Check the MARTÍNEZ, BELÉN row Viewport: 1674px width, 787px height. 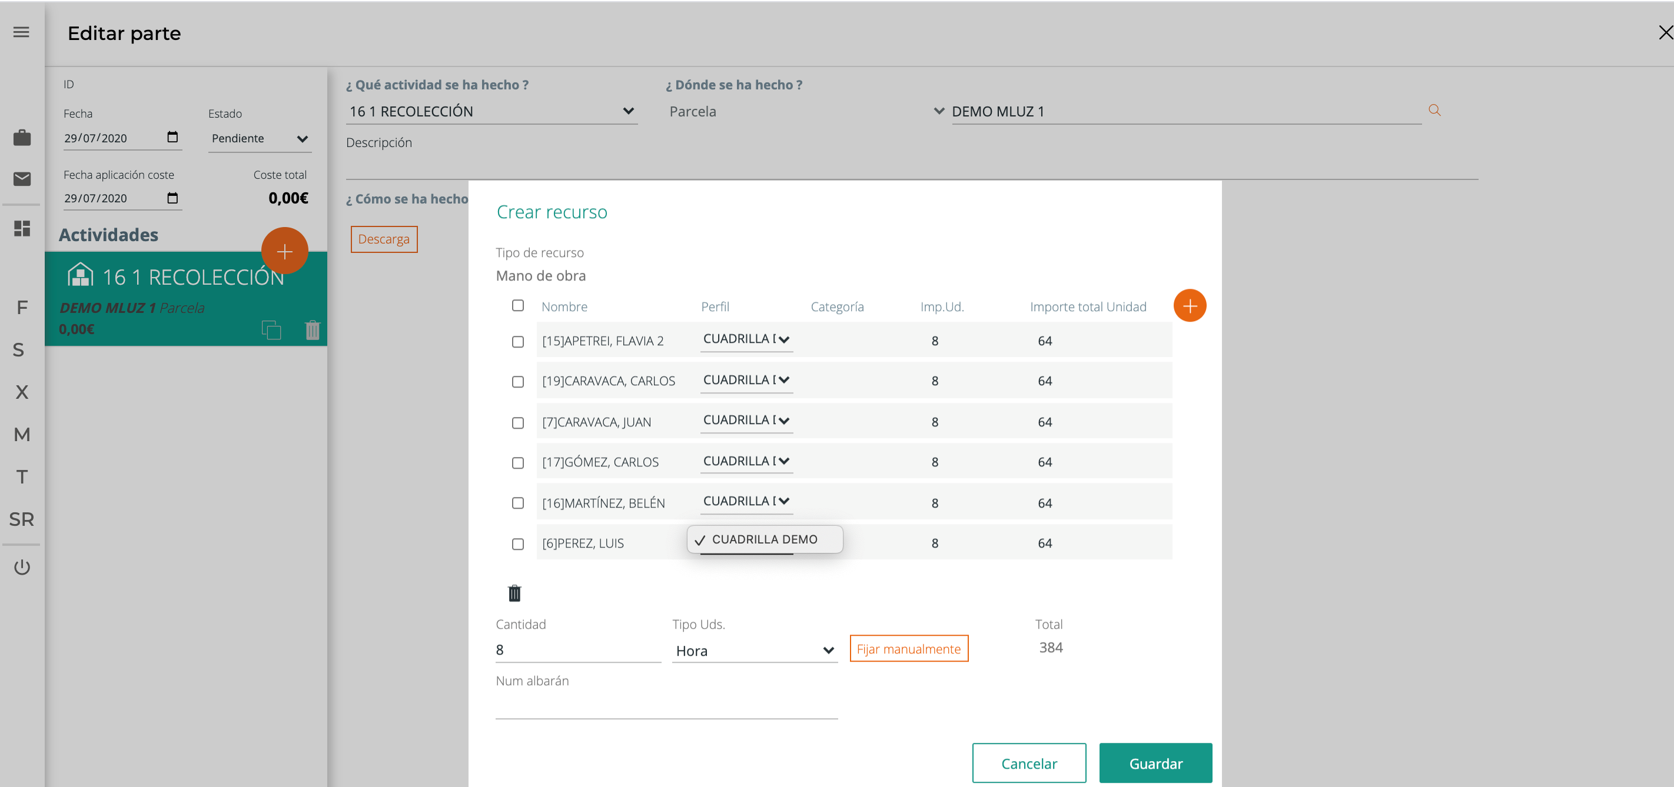[x=518, y=503]
